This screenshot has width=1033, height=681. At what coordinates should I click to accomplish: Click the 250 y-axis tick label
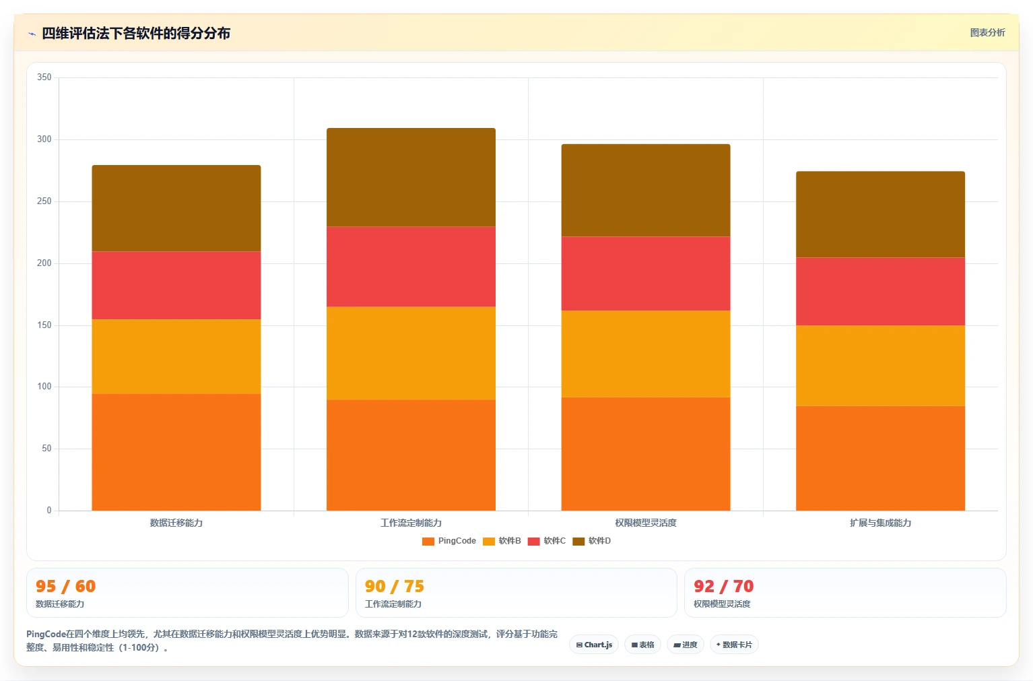click(44, 201)
